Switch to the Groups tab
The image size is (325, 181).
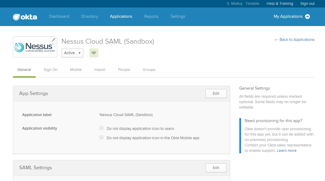coord(149,70)
